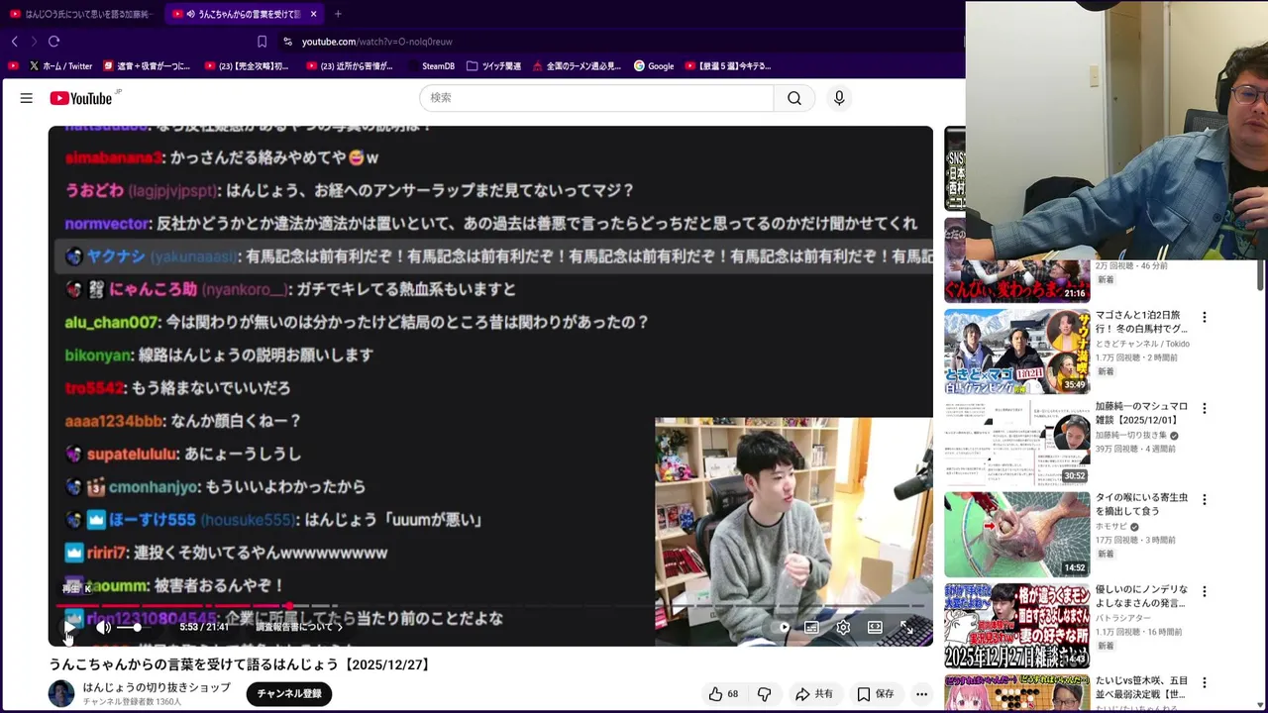Open the YouTube hamburger guide menu
1268x713 pixels.
tap(27, 98)
